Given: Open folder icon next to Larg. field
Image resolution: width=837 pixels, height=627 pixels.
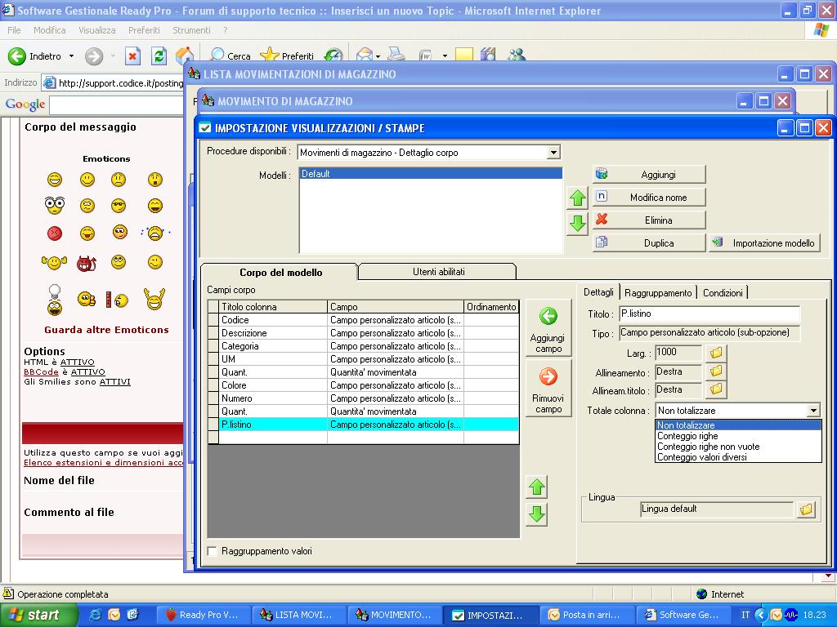Looking at the screenshot, I should point(716,354).
